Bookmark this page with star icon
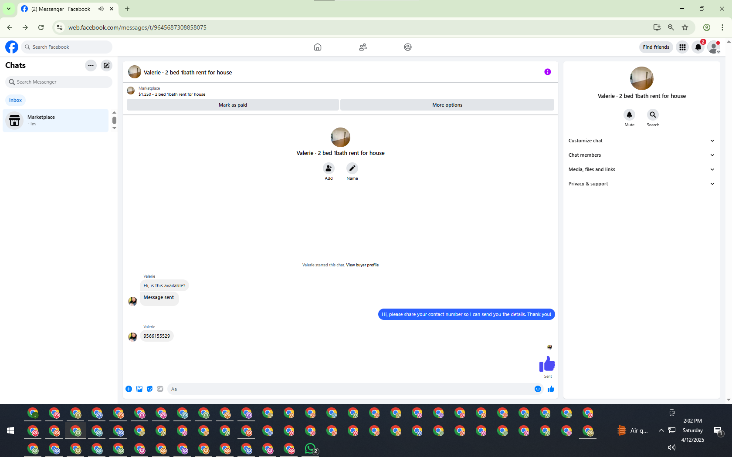The height and width of the screenshot is (457, 732). tap(685, 27)
